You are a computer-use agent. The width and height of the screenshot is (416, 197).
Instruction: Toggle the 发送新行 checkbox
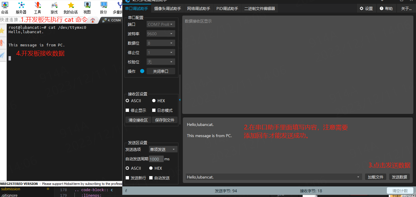tap(127, 178)
